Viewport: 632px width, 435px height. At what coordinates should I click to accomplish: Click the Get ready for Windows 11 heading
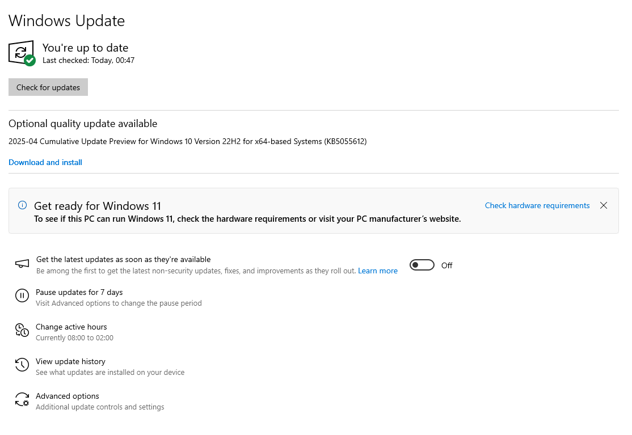click(97, 206)
